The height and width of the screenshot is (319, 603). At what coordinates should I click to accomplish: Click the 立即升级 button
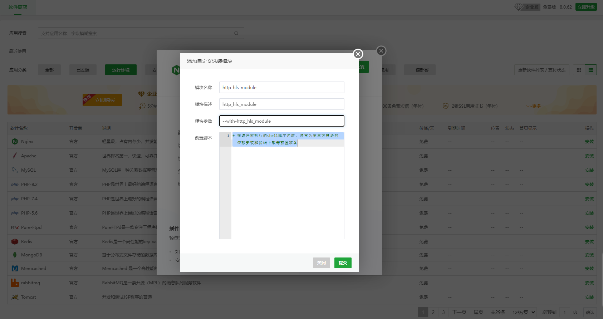click(586, 7)
